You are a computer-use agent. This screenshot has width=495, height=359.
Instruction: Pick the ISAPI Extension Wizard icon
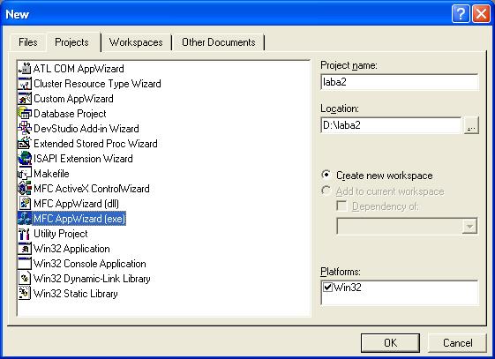pyautogui.click(x=25, y=159)
